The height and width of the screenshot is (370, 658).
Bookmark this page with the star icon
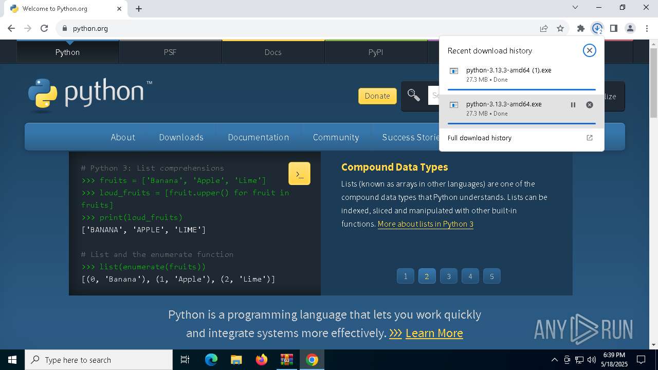click(x=560, y=28)
